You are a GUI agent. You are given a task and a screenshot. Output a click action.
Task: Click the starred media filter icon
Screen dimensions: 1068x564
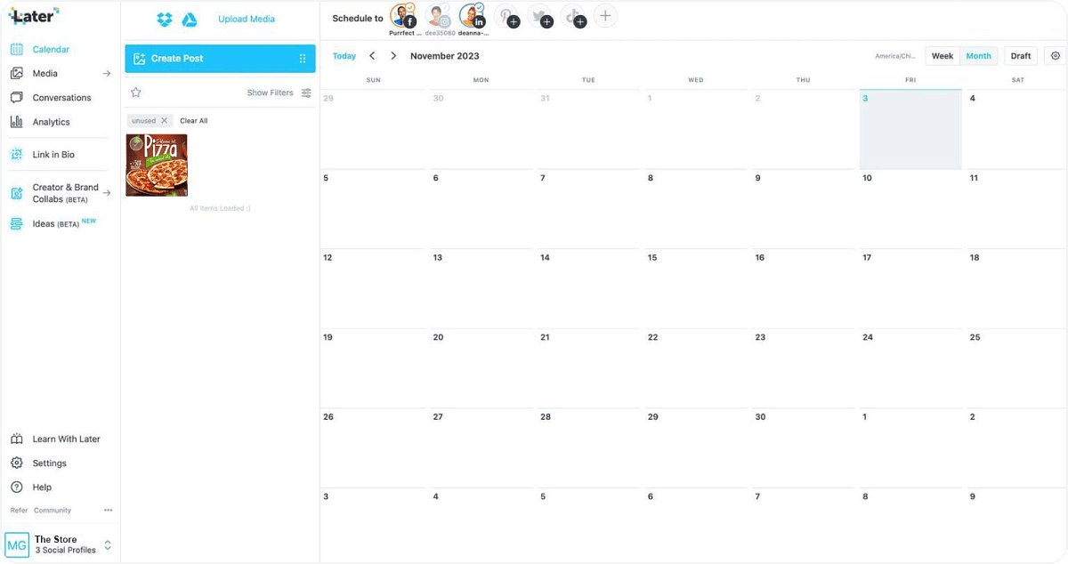point(136,93)
